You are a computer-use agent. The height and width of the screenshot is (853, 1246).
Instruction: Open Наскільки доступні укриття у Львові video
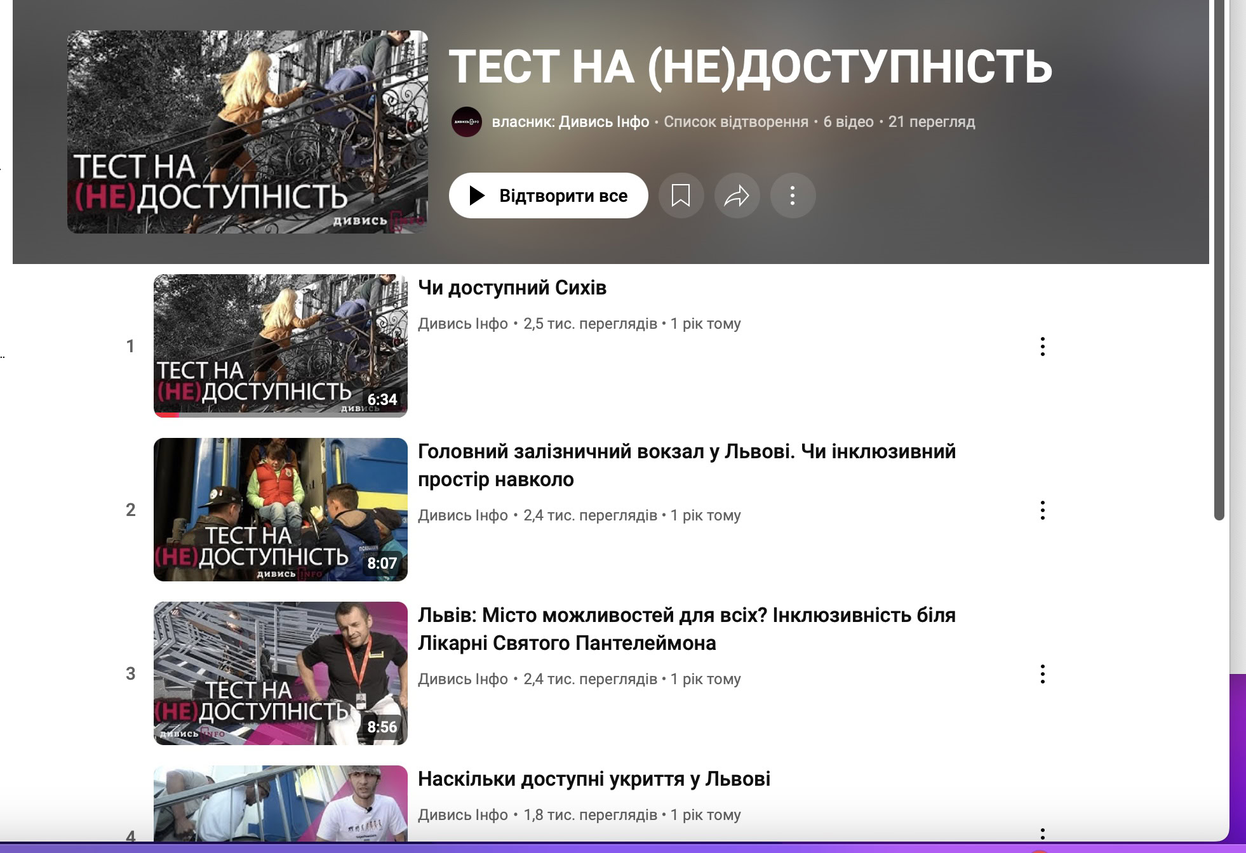point(594,779)
